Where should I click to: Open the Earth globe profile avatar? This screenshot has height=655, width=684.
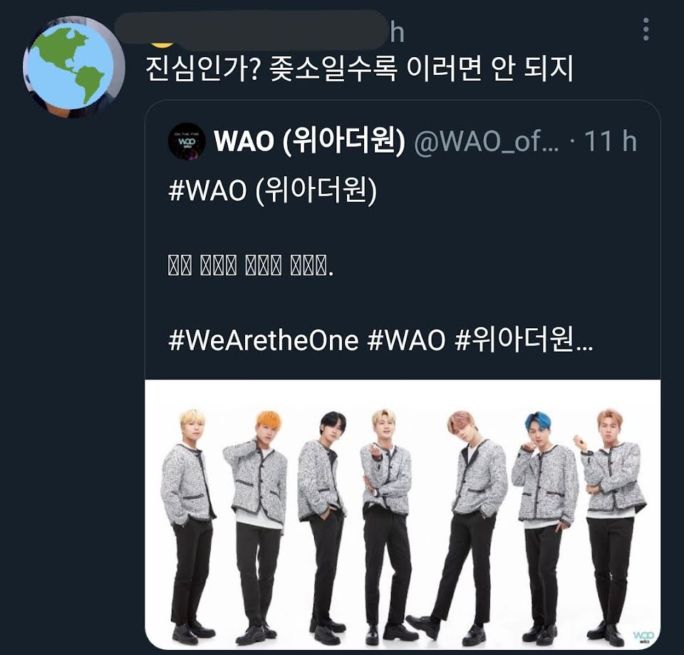[x=73, y=67]
